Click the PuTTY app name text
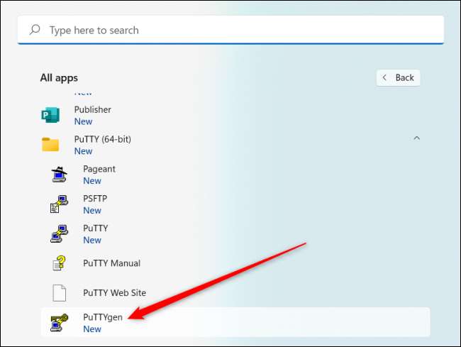 pyautogui.click(x=96, y=228)
